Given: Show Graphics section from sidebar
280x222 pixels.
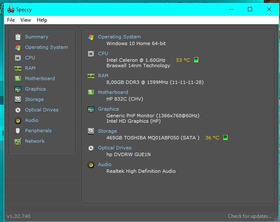Looking at the screenshot, I should [35, 89].
